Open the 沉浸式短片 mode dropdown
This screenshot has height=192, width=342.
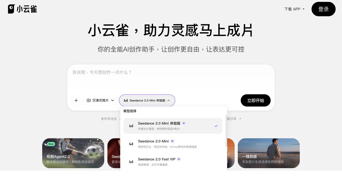pos(100,100)
